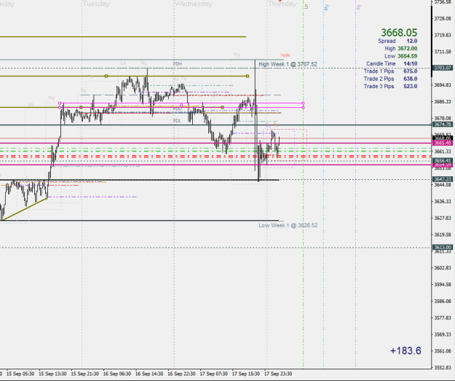Click the Trade 3 Pips 523.0 row

(x=391, y=86)
